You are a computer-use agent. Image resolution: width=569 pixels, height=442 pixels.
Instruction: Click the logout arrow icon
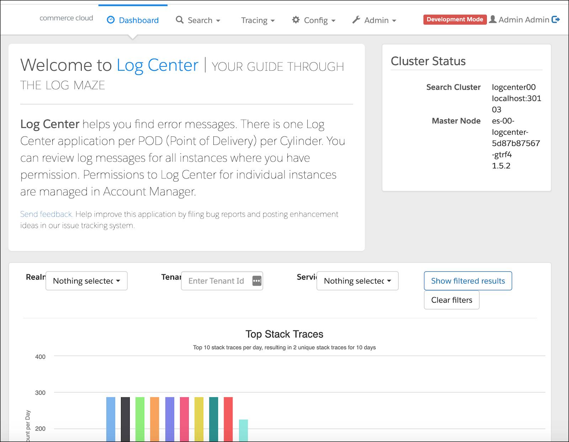(x=556, y=20)
